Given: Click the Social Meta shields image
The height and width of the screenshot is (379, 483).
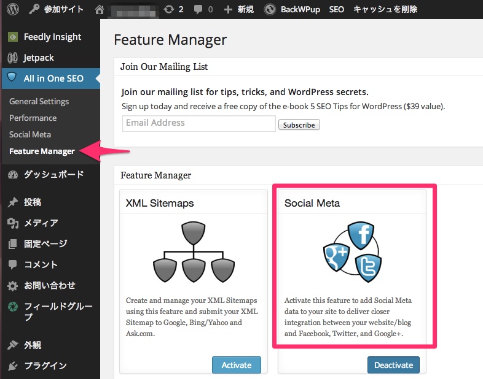Looking at the screenshot, I should coord(352,252).
